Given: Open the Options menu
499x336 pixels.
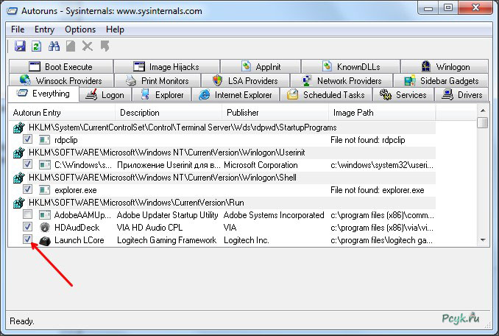Looking at the screenshot, I should [80, 29].
